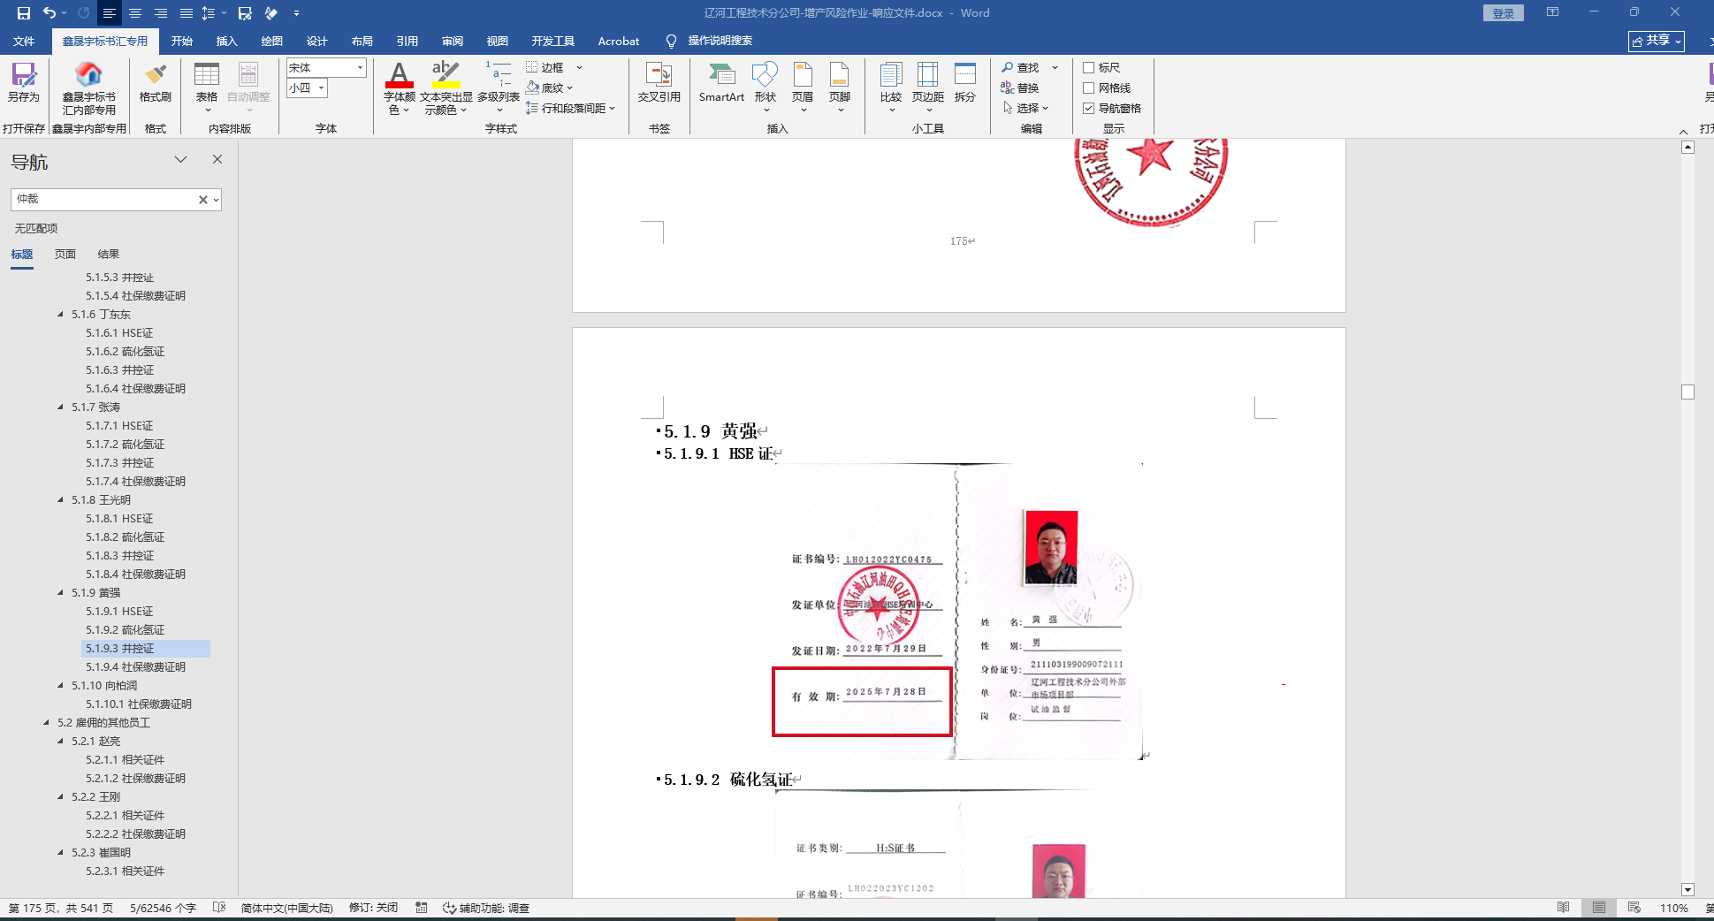1714x921 pixels.
Task: Switch to web layout view in status bar
Action: pos(1634,908)
